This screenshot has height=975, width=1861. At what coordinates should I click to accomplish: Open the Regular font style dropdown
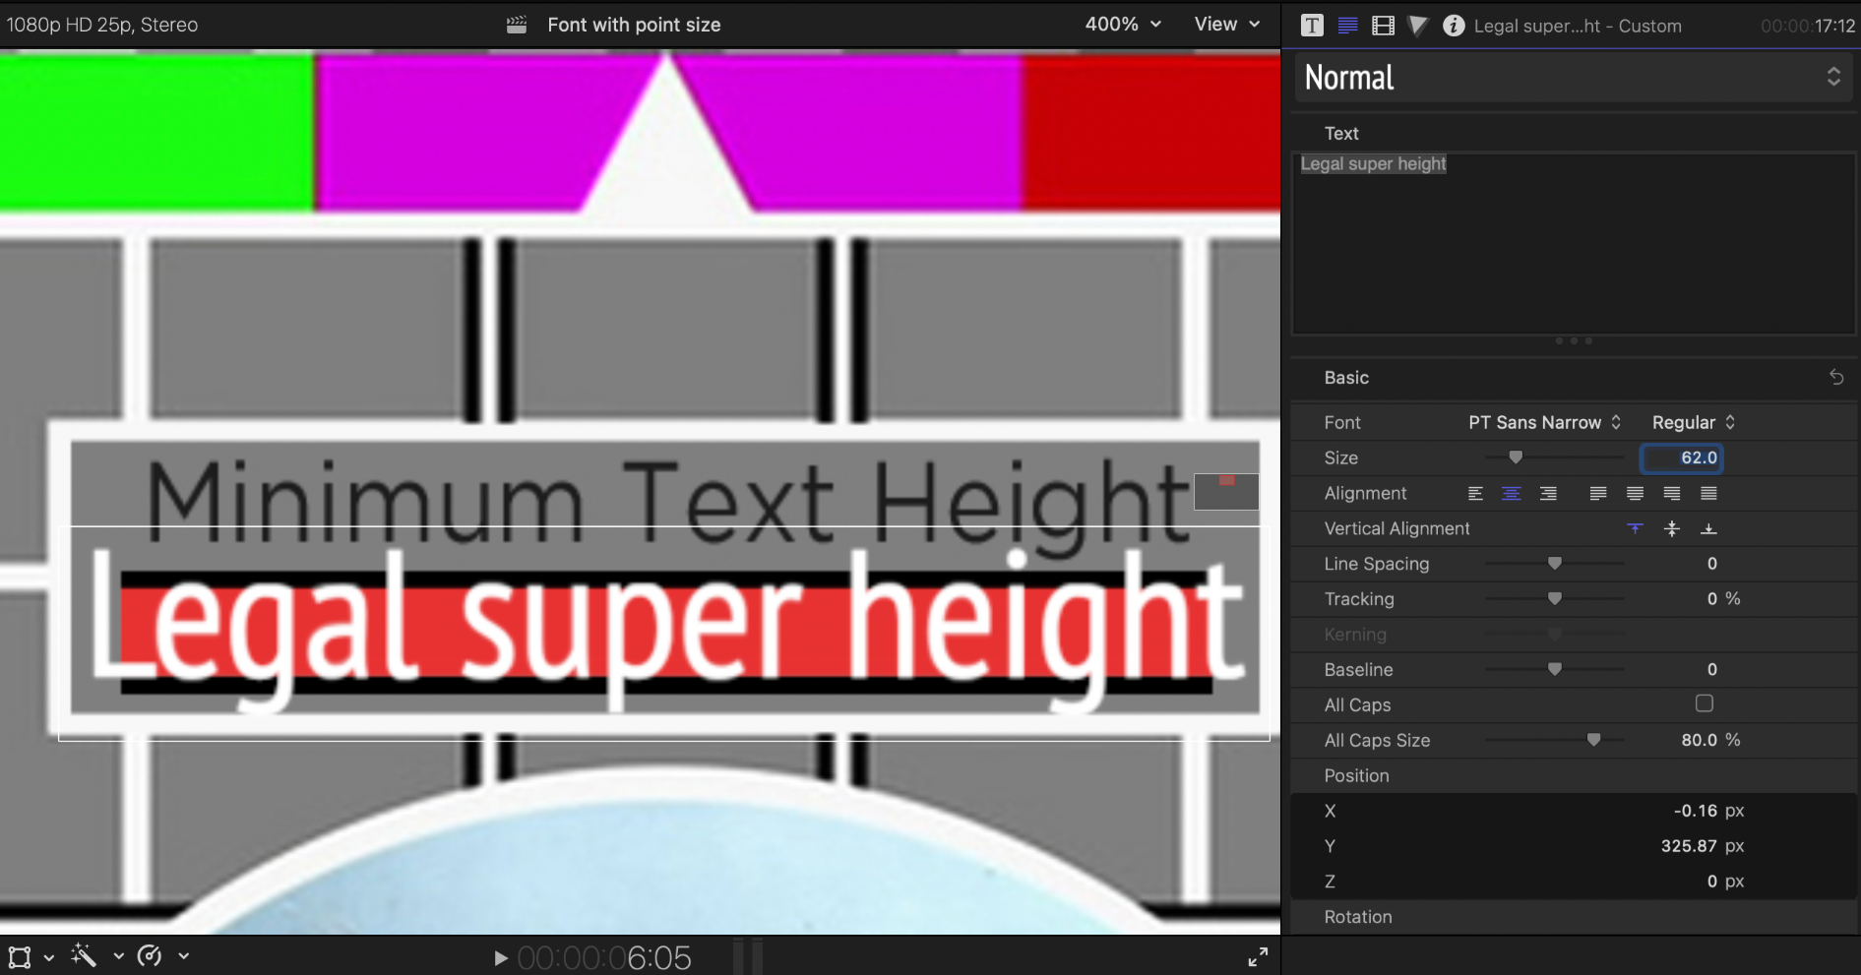pyautogui.click(x=1694, y=422)
